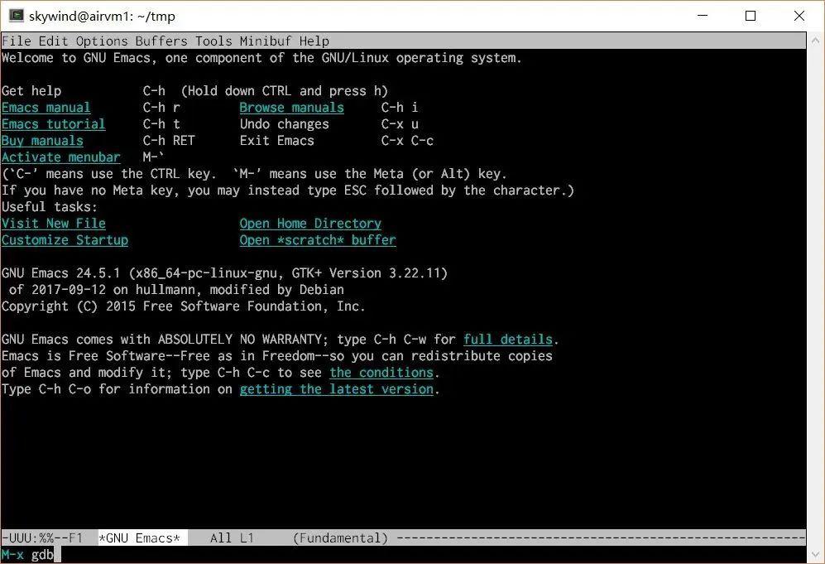This screenshot has height=564, width=825.
Task: Click the terminal icon in title bar
Action: point(17,16)
